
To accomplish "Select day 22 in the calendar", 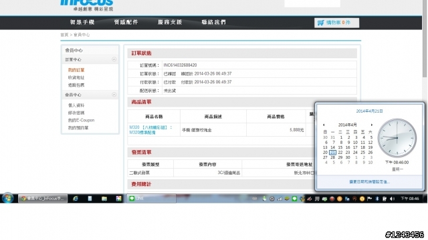I will (x=340, y=153).
